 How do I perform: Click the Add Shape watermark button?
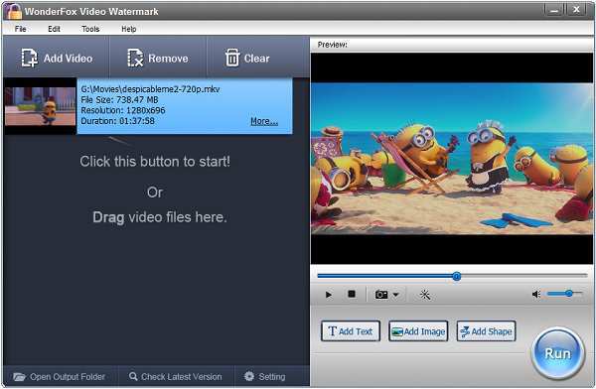point(486,331)
